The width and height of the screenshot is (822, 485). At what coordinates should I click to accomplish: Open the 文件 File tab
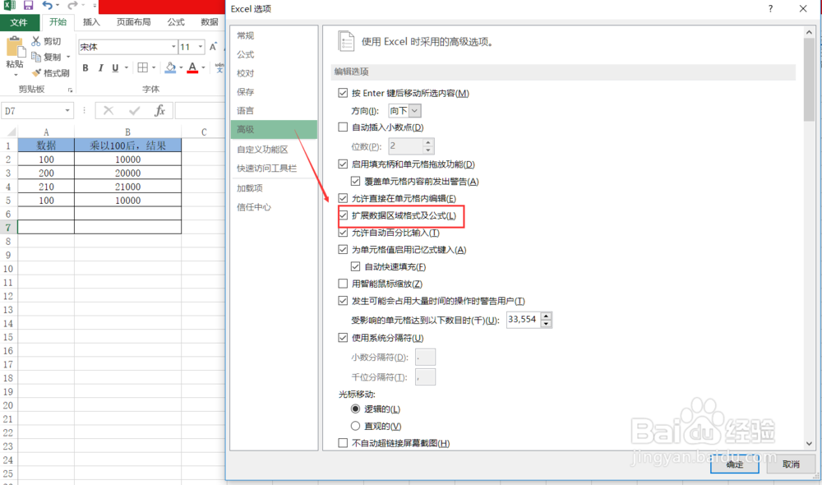pyautogui.click(x=20, y=22)
